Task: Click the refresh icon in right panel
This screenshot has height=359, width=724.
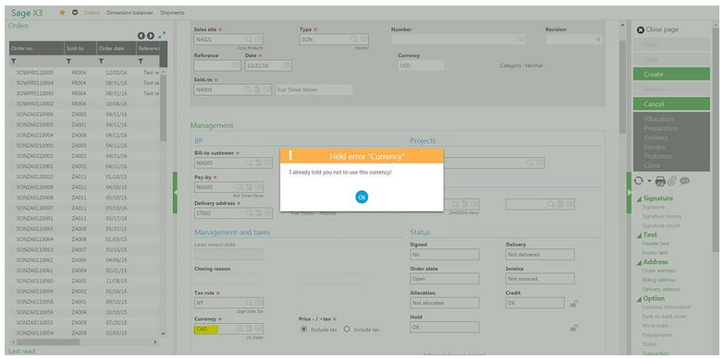Action: coord(639,181)
